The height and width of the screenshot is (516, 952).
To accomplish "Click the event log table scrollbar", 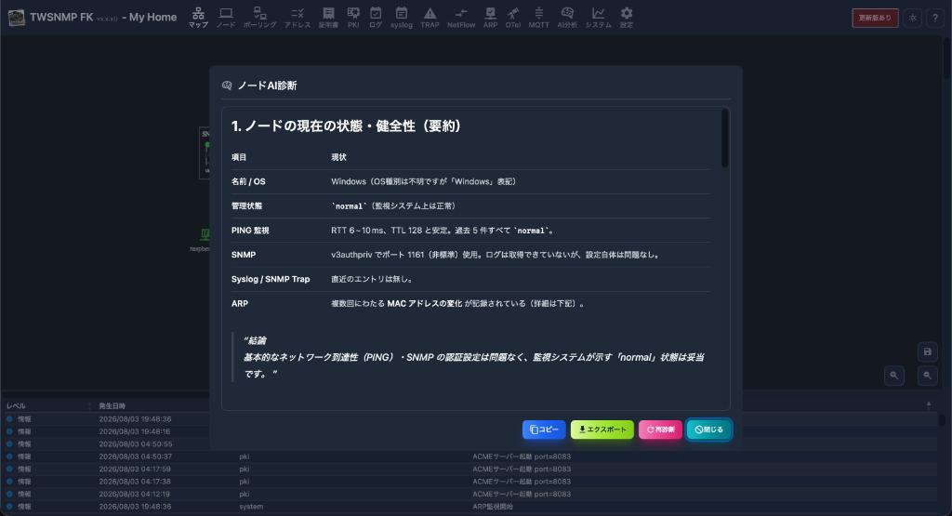I will (942, 419).
